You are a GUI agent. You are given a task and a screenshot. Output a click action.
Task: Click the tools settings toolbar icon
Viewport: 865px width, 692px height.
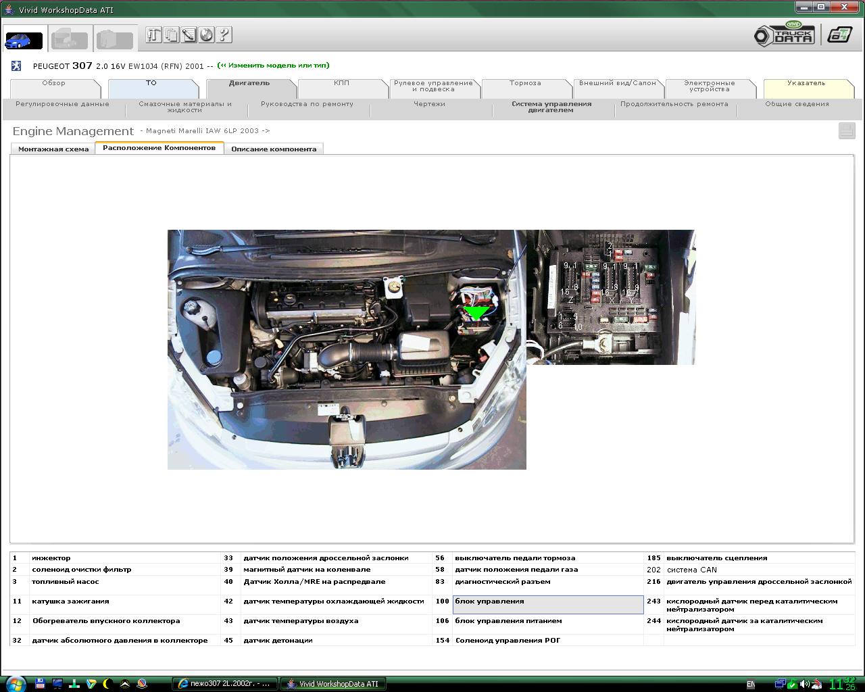153,35
